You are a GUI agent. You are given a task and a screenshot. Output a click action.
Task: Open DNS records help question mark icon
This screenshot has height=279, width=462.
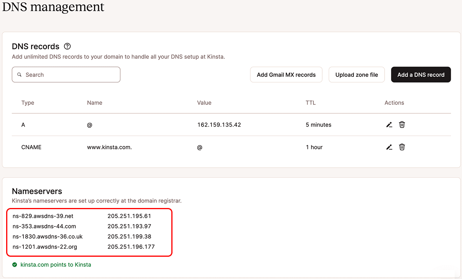(67, 46)
